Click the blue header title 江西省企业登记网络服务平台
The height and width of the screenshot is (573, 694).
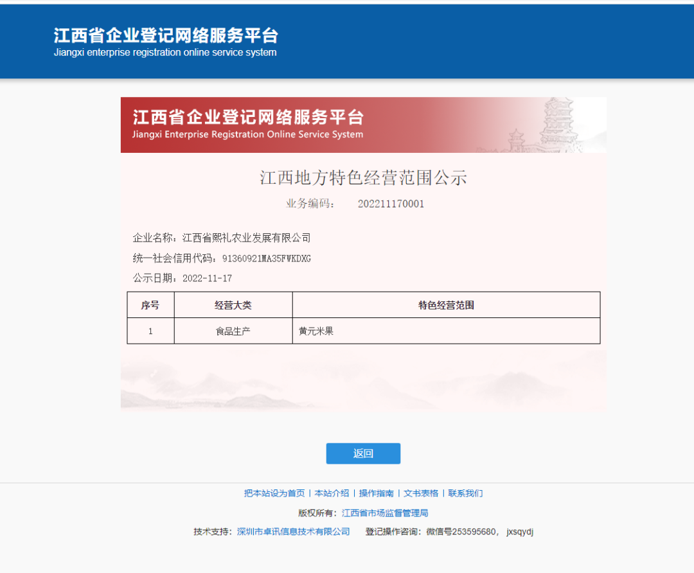click(166, 36)
